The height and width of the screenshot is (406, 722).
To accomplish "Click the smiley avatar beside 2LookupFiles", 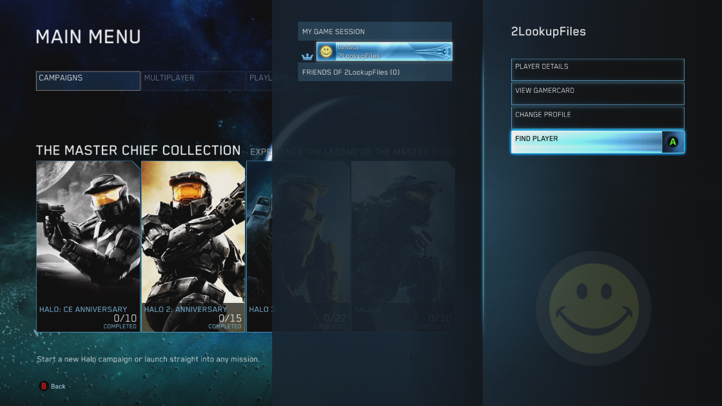I will coord(326,51).
